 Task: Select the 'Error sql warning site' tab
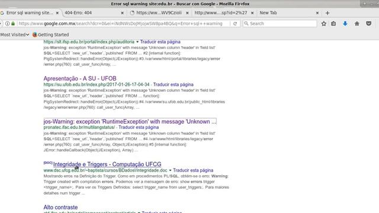[30, 13]
